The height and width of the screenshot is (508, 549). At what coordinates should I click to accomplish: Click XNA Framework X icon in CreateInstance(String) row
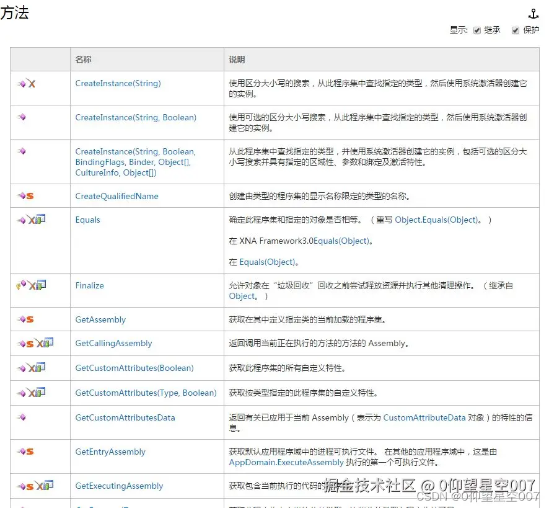click(32, 84)
